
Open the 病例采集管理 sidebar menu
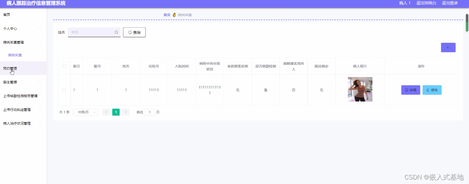(x=23, y=42)
